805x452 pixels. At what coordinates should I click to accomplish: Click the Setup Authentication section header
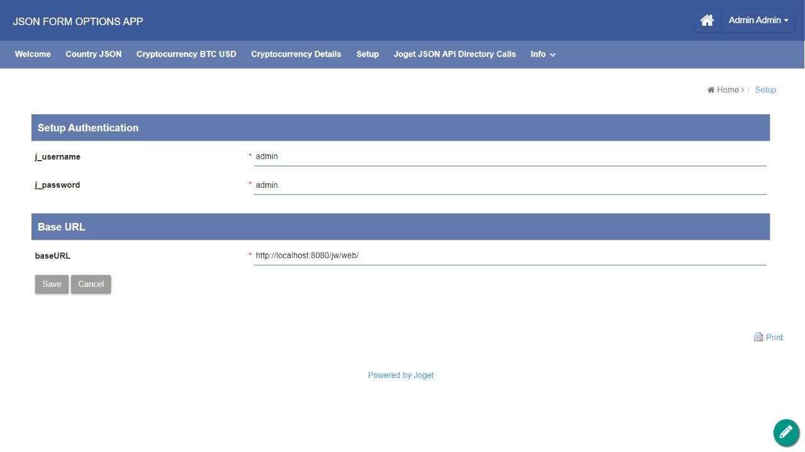(x=401, y=127)
